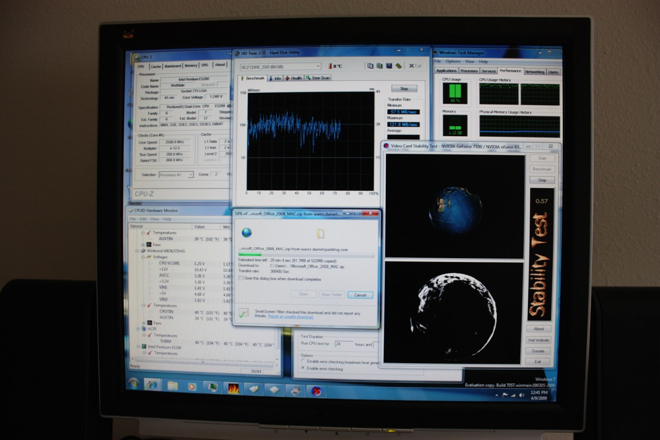Click the volume speaker icon in system tray
660x440 pixels.
click(x=522, y=395)
